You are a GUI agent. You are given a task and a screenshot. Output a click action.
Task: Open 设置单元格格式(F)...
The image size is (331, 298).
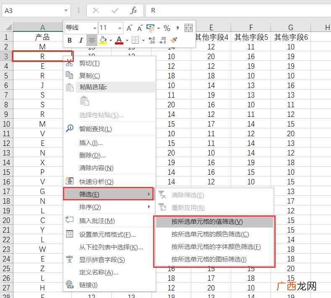(x=109, y=235)
